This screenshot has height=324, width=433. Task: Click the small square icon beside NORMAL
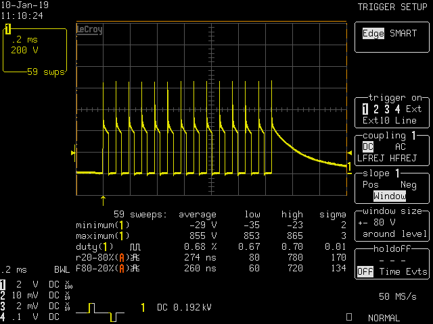click(x=349, y=317)
